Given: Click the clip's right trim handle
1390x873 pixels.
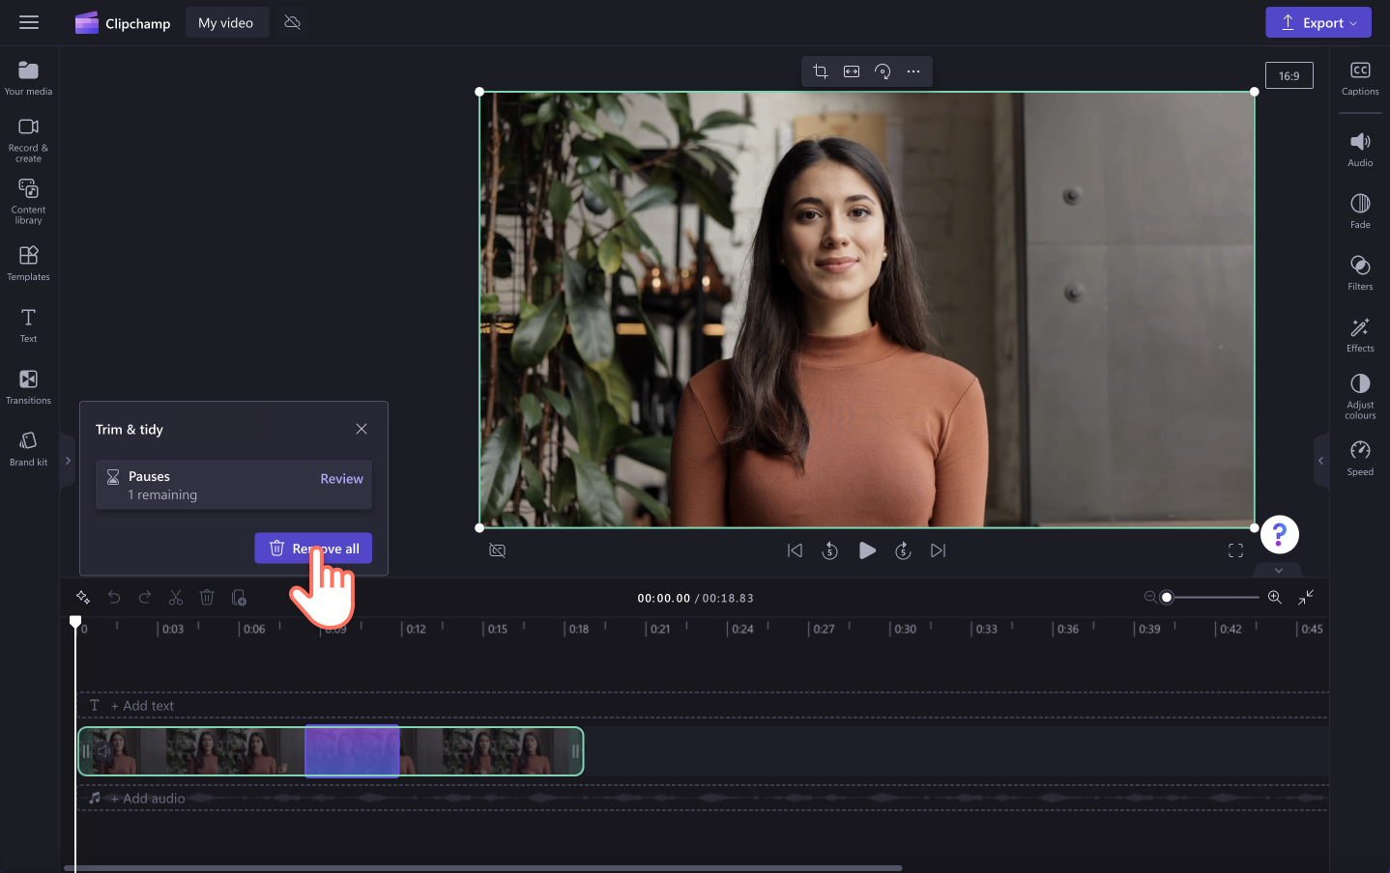Looking at the screenshot, I should tap(575, 751).
